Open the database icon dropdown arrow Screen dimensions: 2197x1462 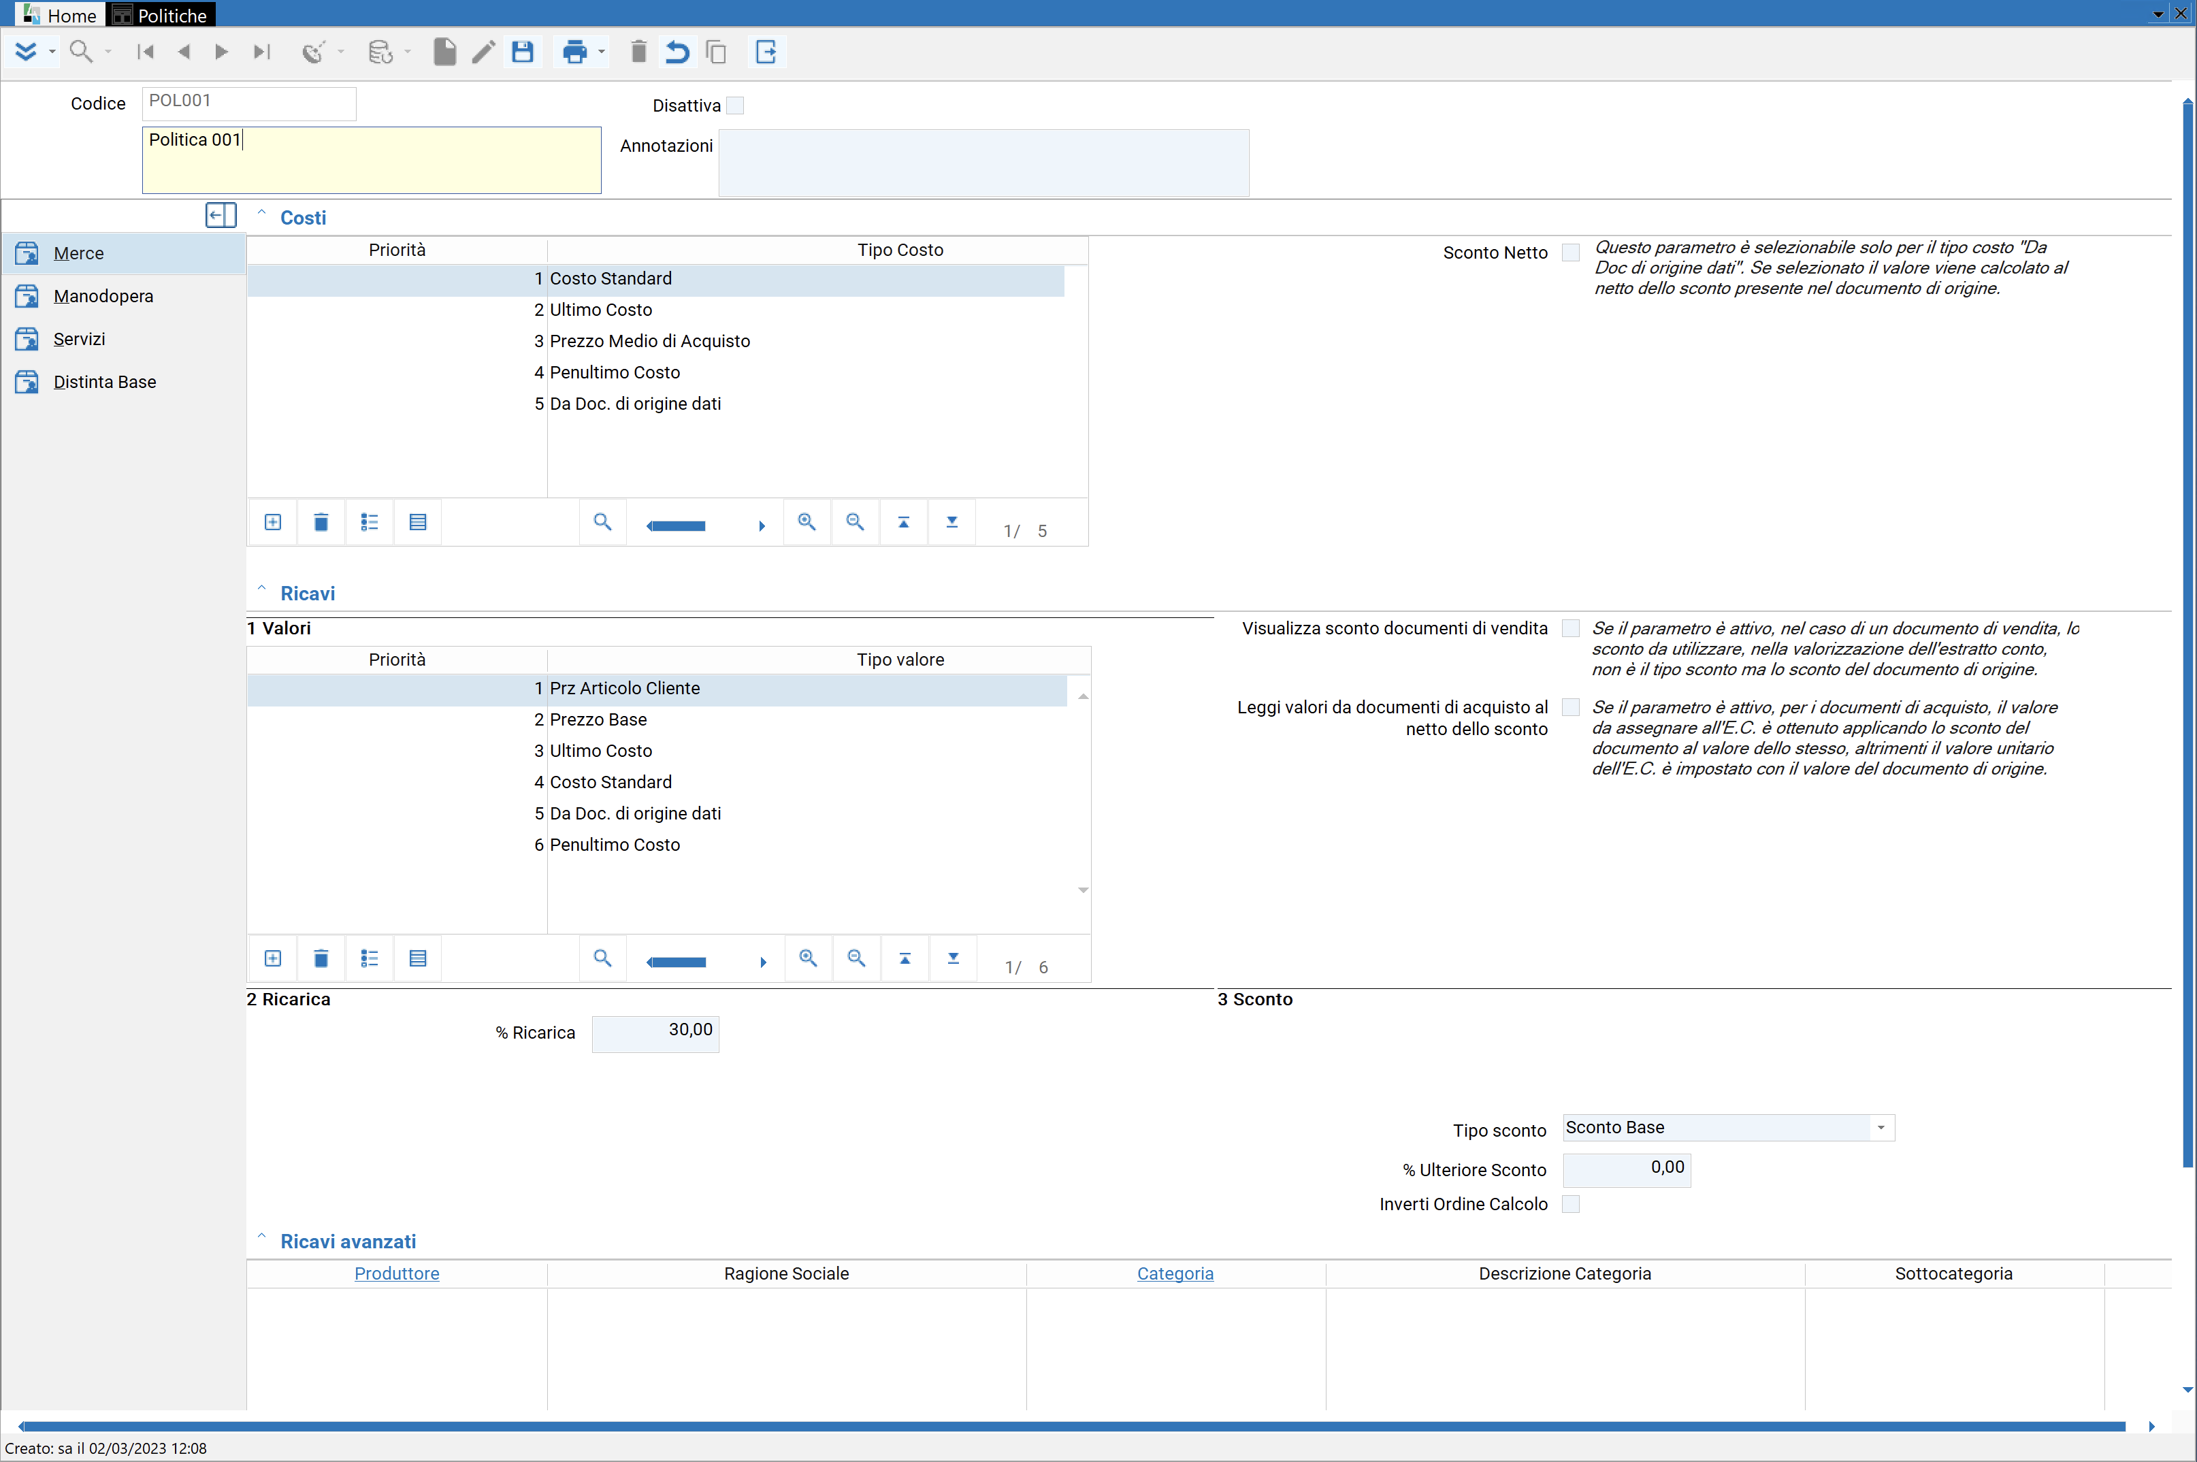pos(407,52)
